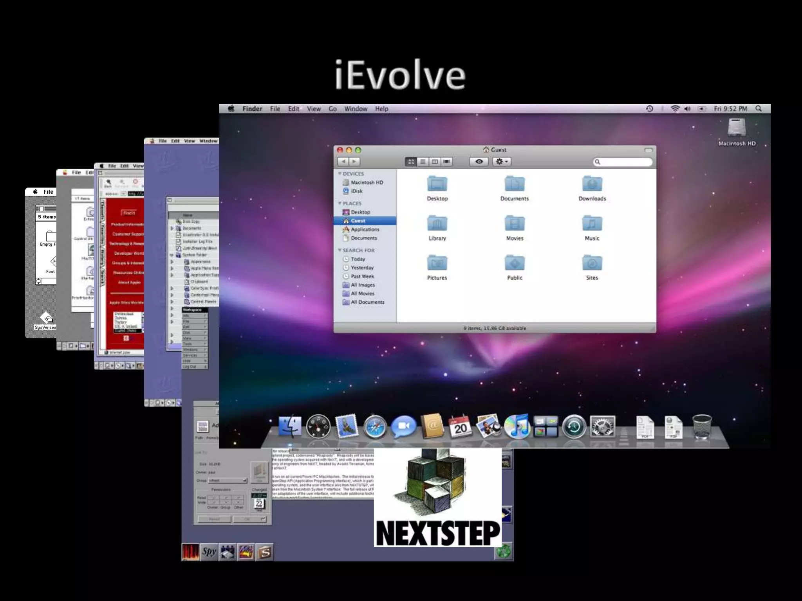
Task: Switch Finder window to list view
Action: click(x=423, y=162)
